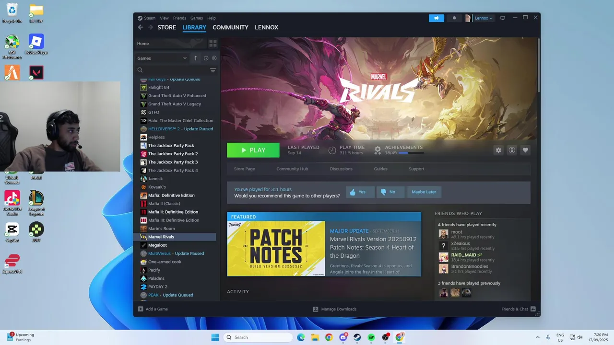The width and height of the screenshot is (614, 345).
Task: Open the View menu
Action: pos(164,18)
